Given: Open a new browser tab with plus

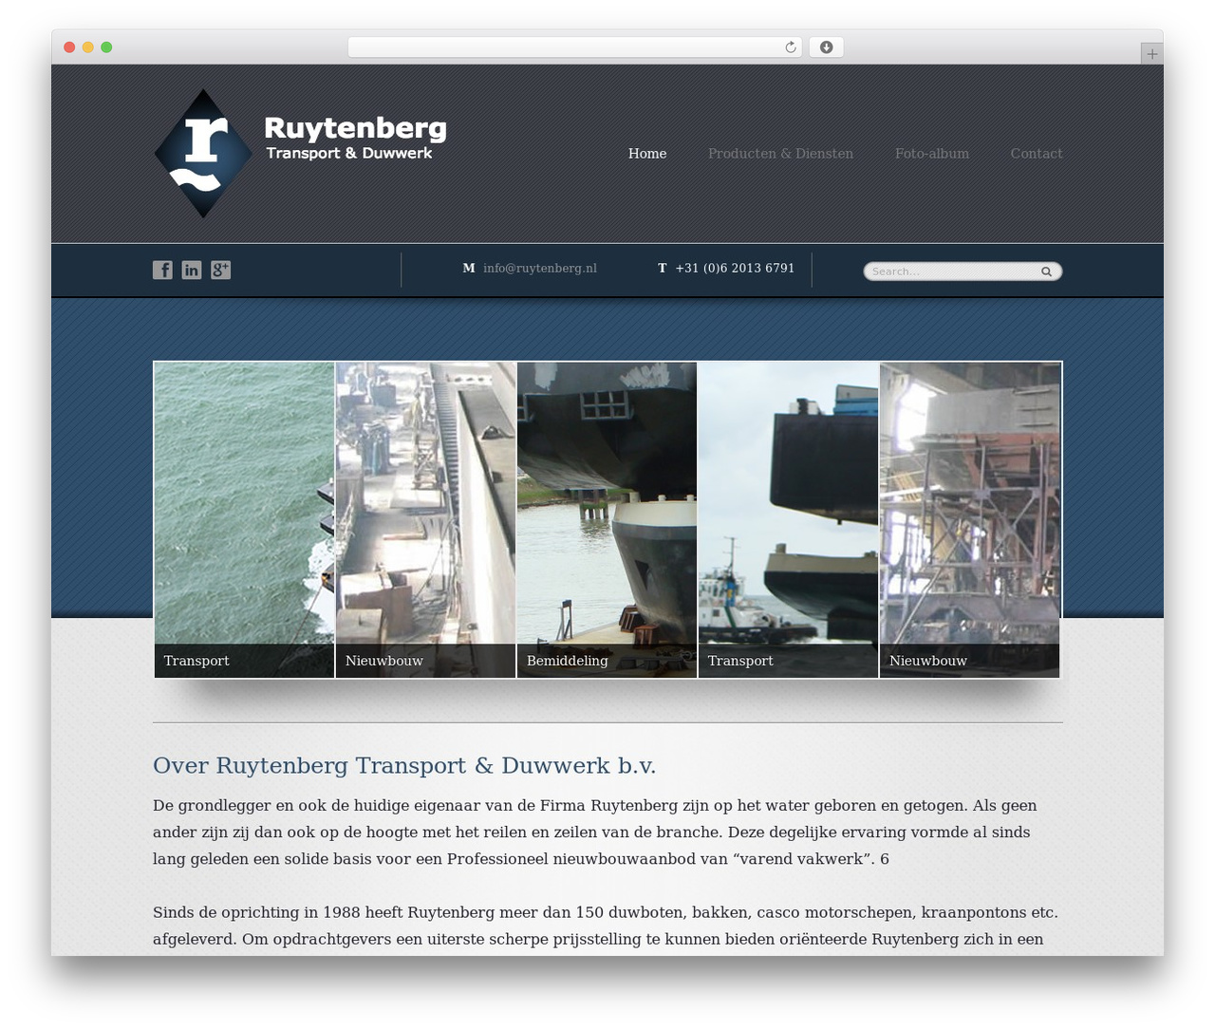Looking at the screenshot, I should 1152,54.
